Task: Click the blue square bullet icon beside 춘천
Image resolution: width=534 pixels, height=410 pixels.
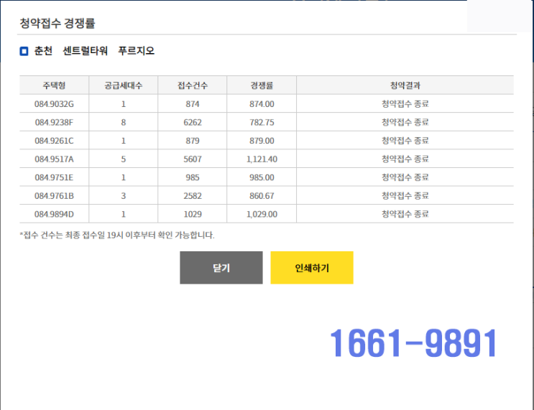Action: (24, 52)
